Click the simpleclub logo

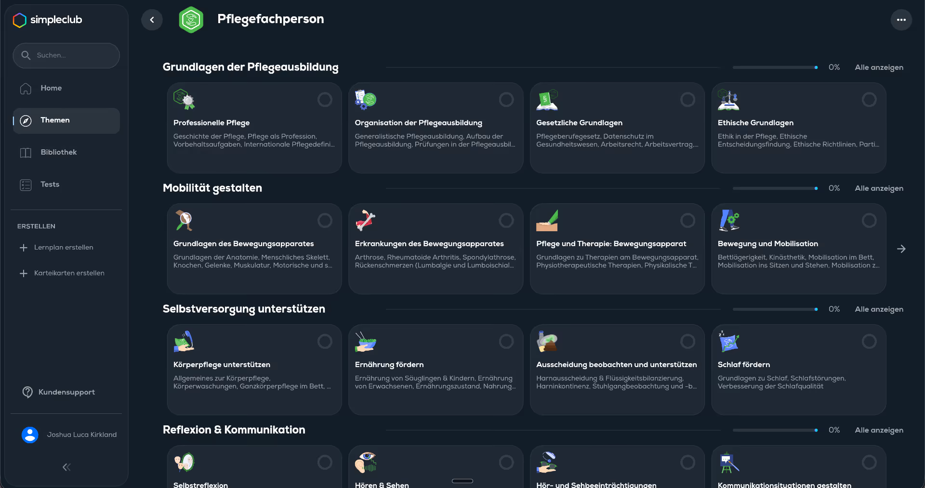tap(47, 20)
